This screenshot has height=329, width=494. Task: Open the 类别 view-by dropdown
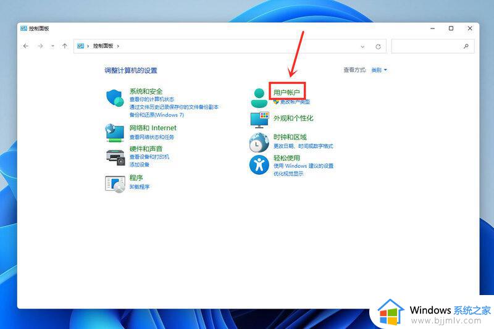point(379,70)
